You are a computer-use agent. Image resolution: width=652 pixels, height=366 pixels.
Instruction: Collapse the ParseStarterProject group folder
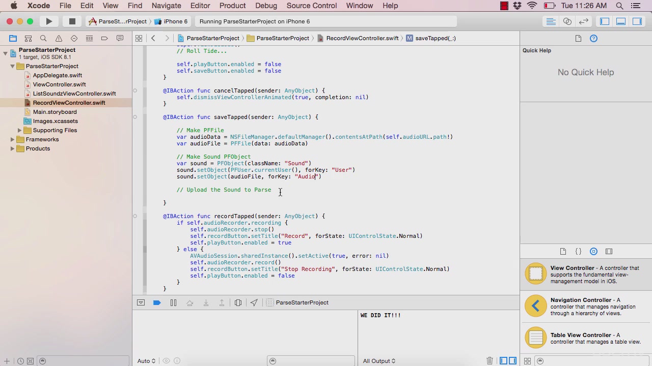tap(13, 66)
